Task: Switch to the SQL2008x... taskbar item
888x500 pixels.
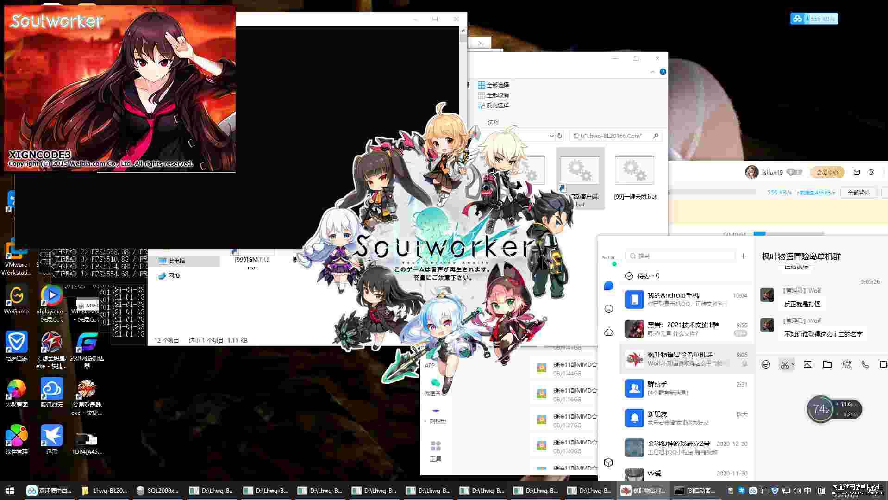Action: click(157, 491)
